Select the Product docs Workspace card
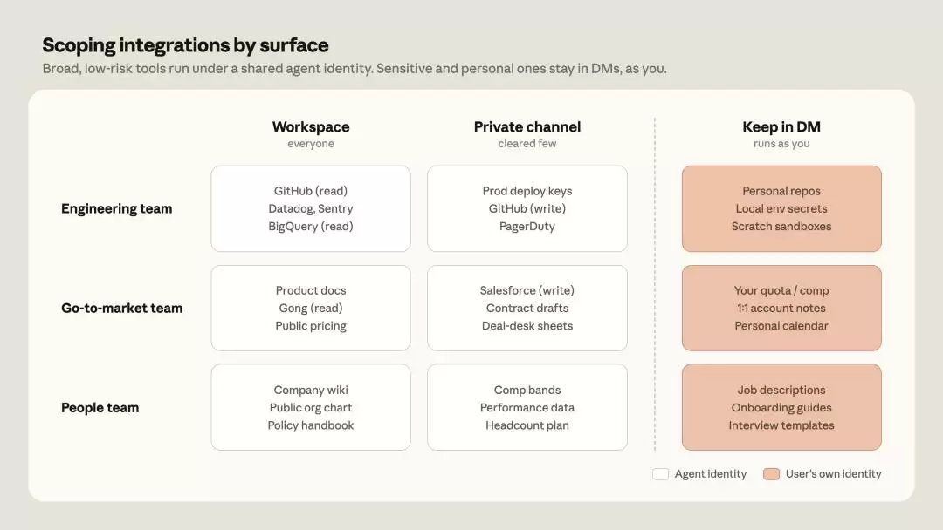The image size is (943, 530). click(311, 308)
